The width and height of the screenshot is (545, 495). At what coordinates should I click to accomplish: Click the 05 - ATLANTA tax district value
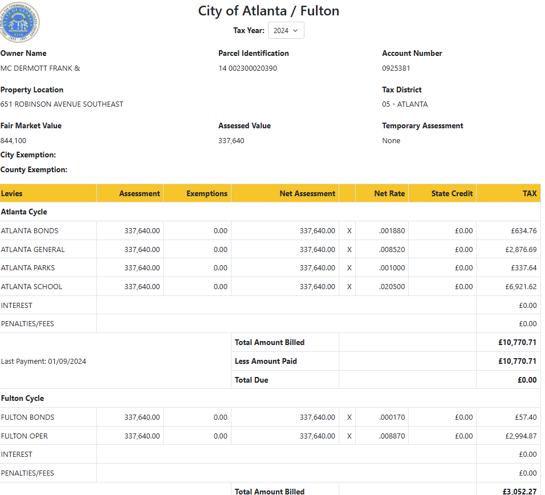[x=405, y=104]
